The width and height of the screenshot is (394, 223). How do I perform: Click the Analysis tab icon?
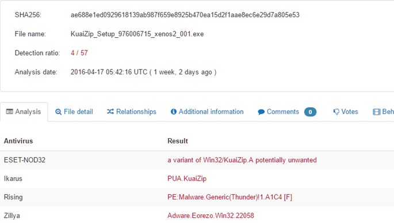(x=10, y=112)
